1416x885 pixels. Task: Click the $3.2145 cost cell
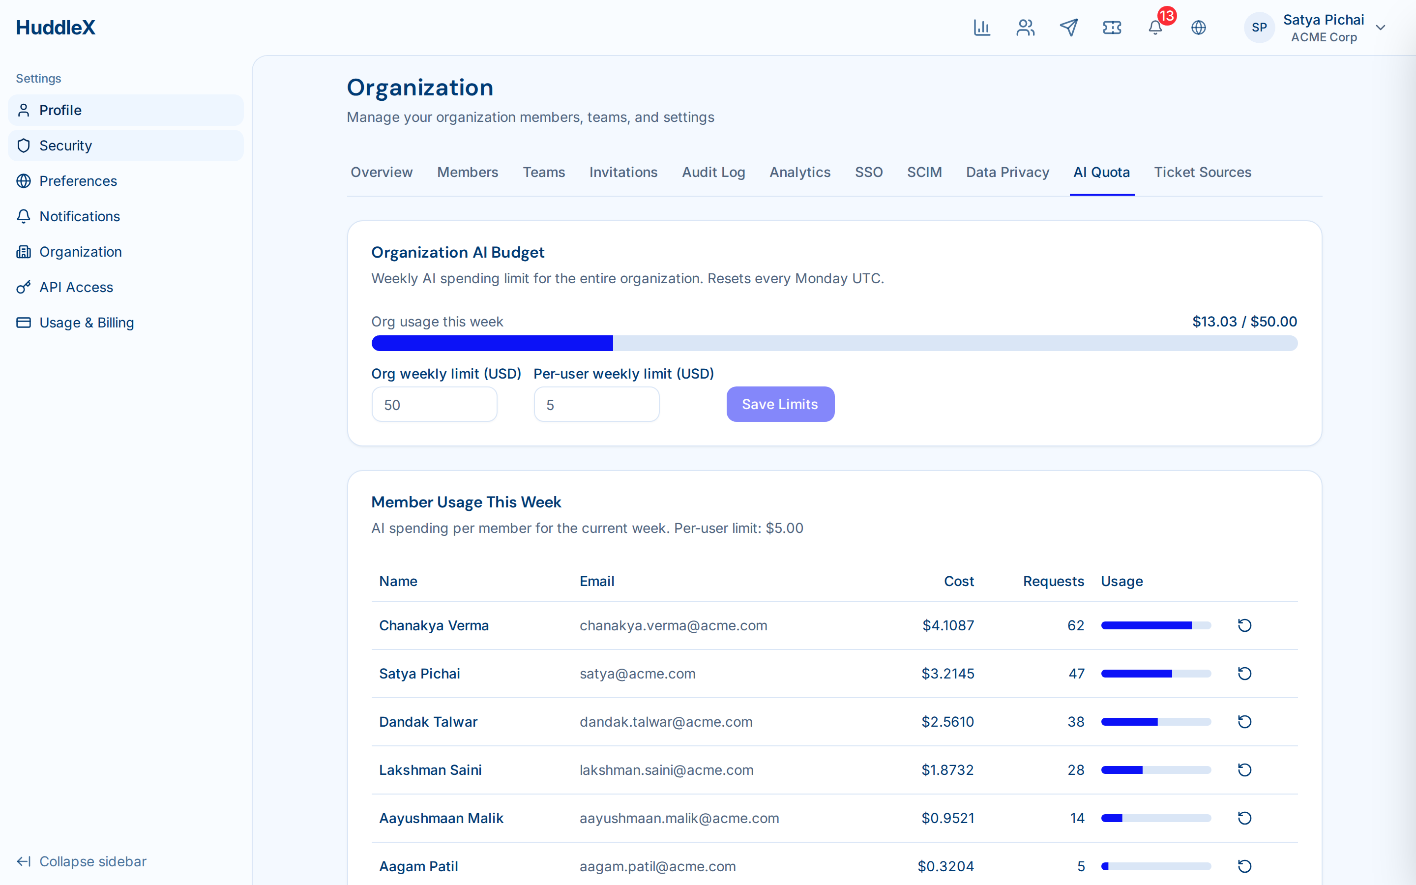pos(948,673)
